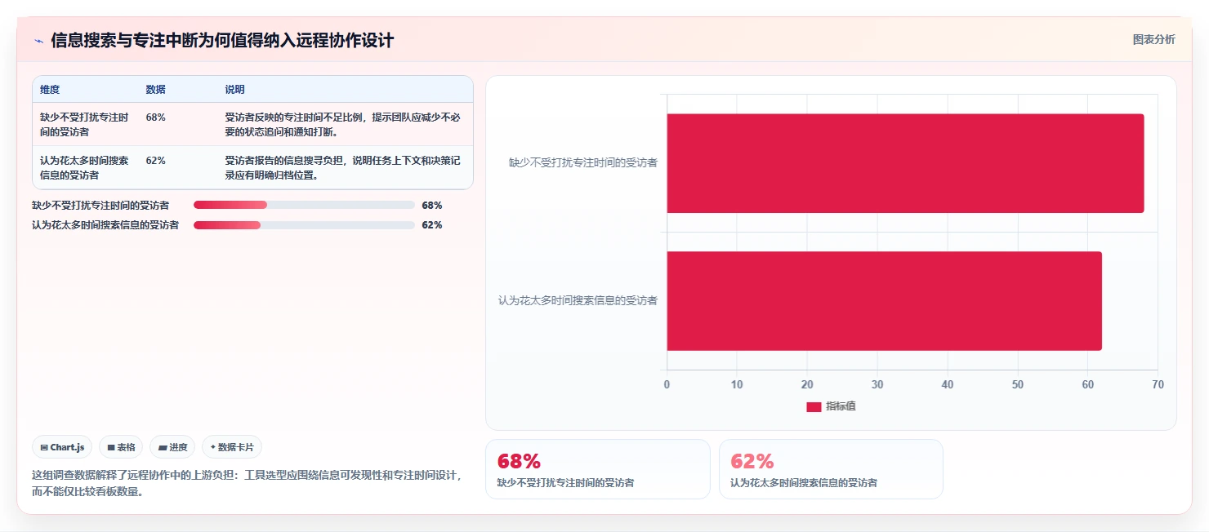Click the 68% percentage beside progress bar
This screenshot has height=532, width=1209.
coord(432,205)
